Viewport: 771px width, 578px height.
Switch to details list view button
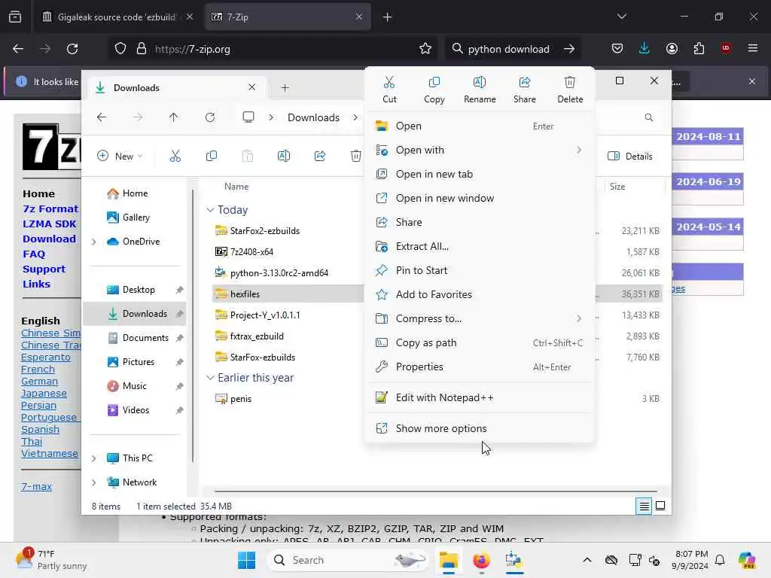point(644,506)
